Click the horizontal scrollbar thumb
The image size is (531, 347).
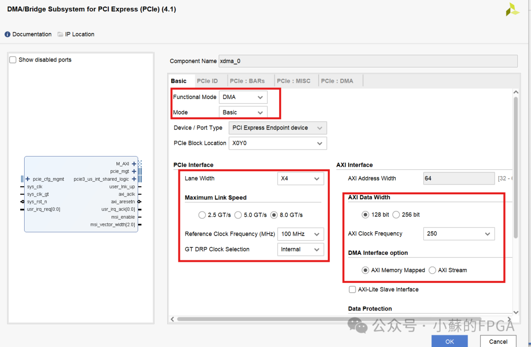pos(328,319)
